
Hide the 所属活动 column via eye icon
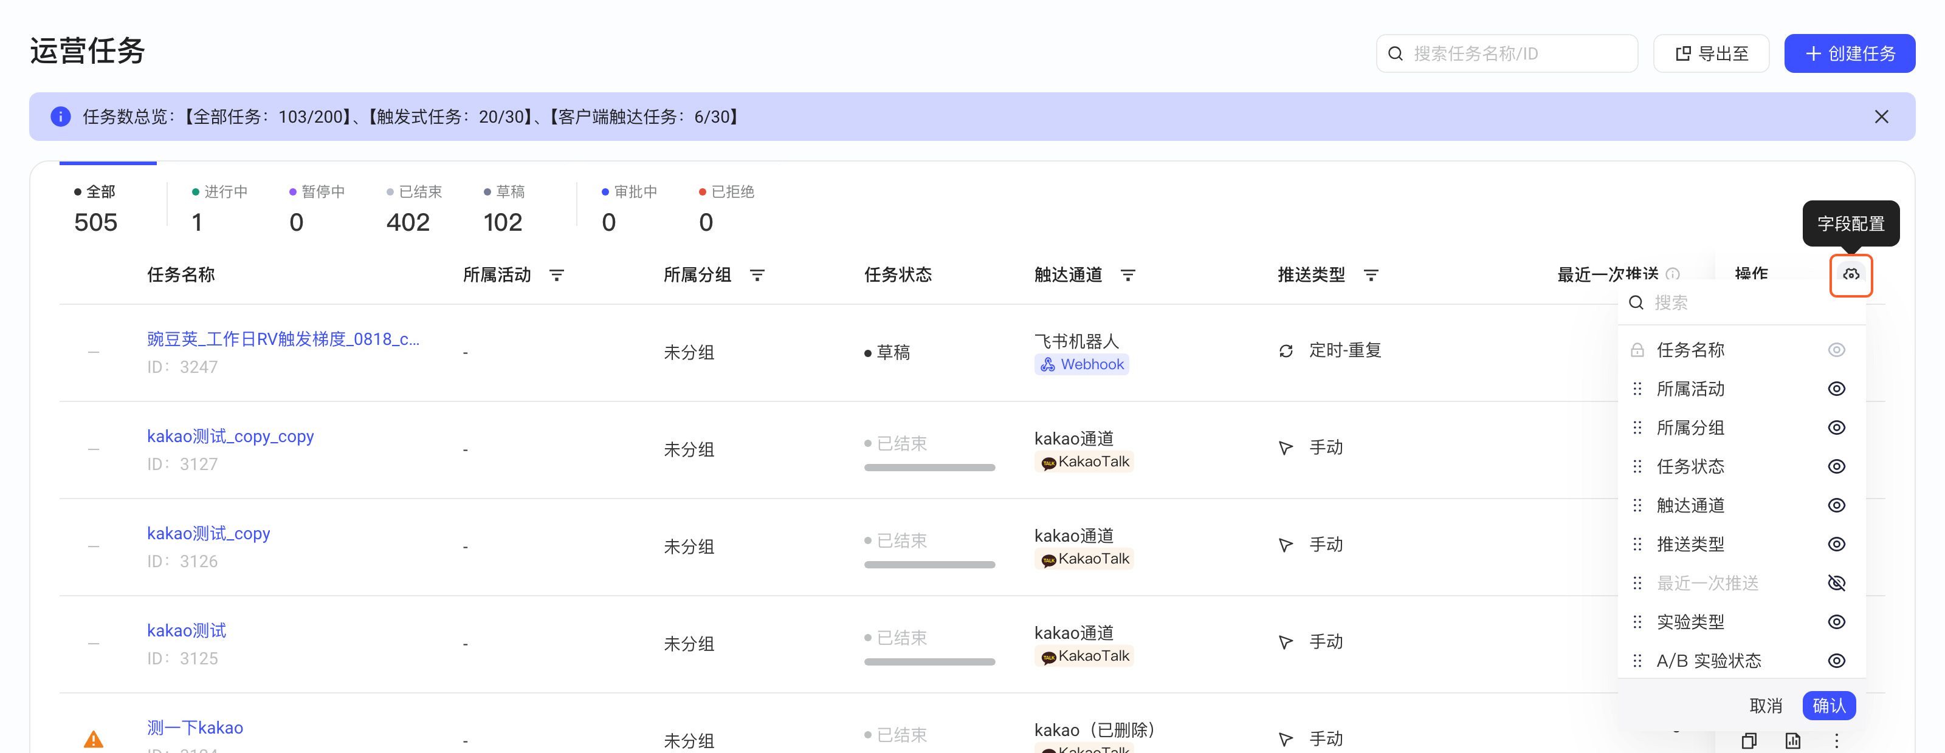pos(1836,389)
